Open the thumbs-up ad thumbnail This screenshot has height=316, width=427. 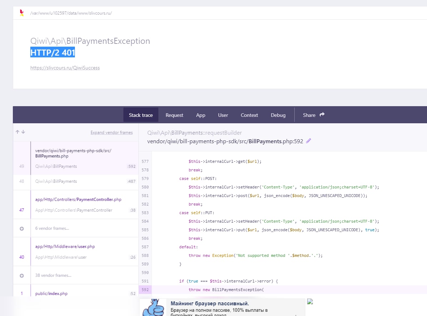click(153, 307)
